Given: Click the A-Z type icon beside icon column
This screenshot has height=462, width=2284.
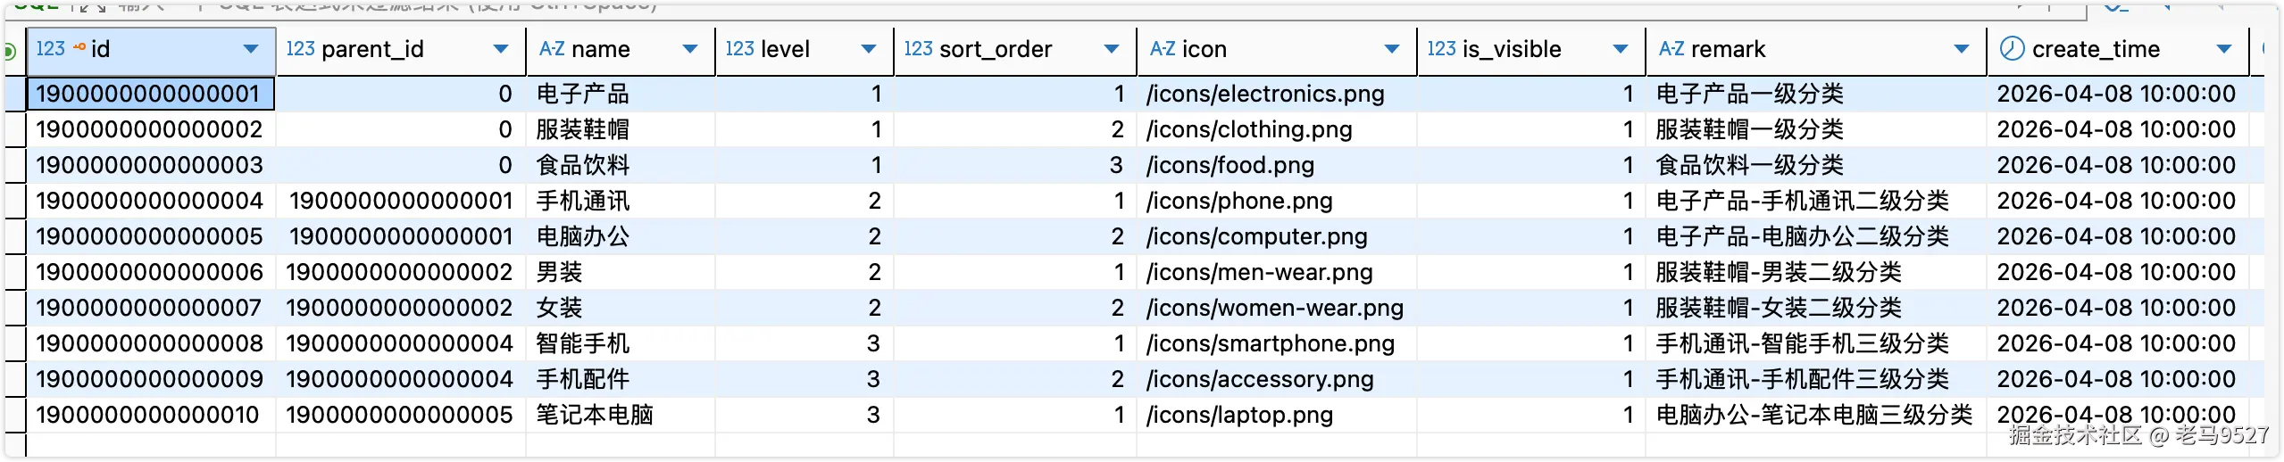Looking at the screenshot, I should (x=1163, y=49).
